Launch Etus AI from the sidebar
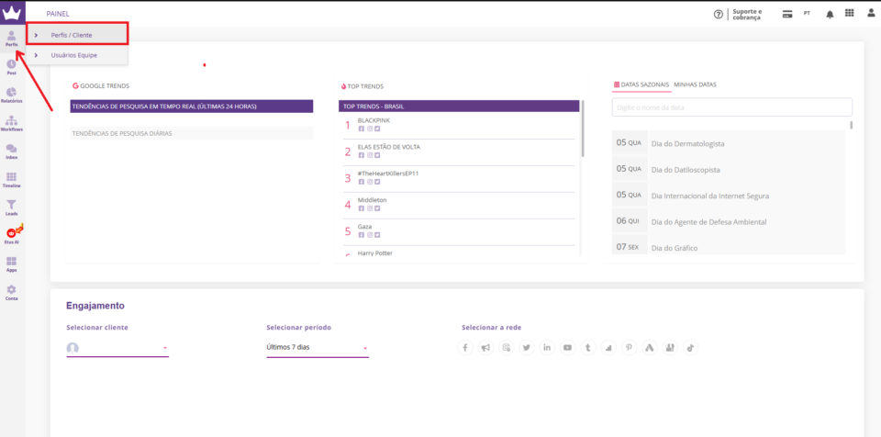Screen dimensions: 881x437 click(12, 235)
